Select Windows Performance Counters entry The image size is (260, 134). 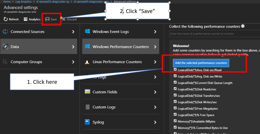121,46
